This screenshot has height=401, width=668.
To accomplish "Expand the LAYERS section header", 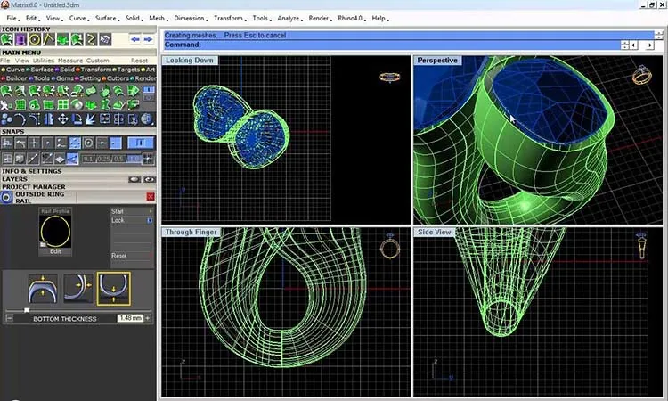I will [14, 179].
